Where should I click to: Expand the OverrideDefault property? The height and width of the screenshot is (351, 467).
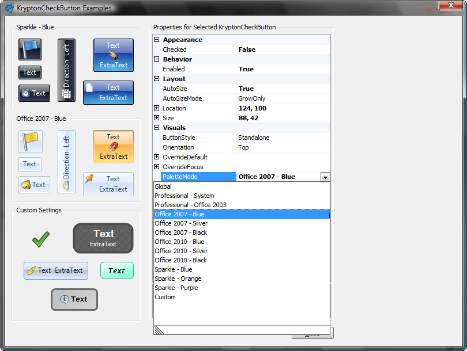point(156,157)
